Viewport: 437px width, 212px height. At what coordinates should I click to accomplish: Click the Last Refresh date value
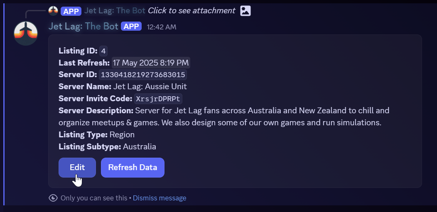pos(151,63)
